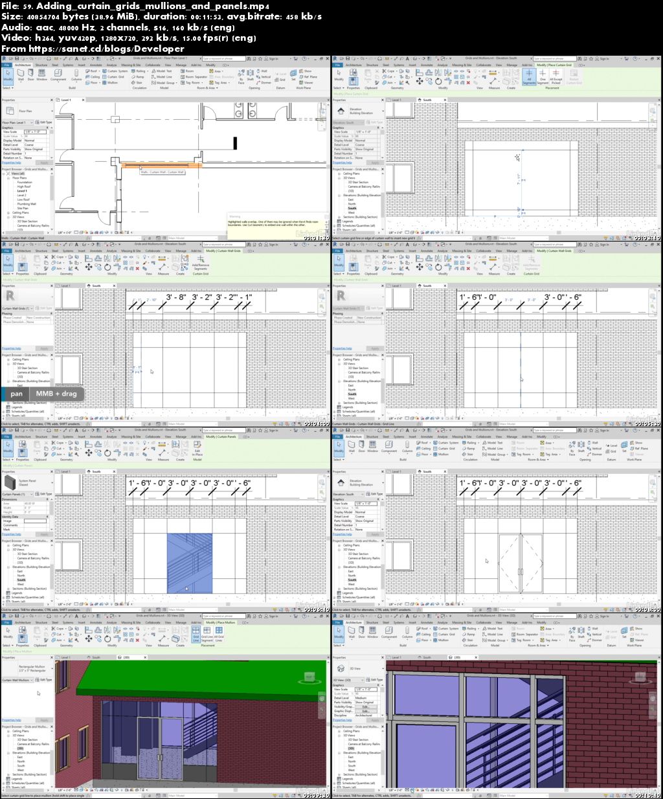Open Structure tab in 00:01:30 frame
This screenshot has height=799, width=663.
tap(41, 65)
